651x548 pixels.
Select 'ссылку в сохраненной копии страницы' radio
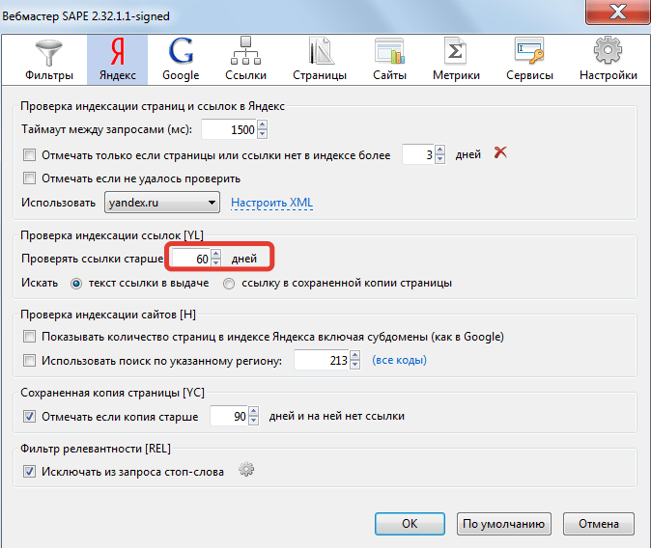coord(229,284)
